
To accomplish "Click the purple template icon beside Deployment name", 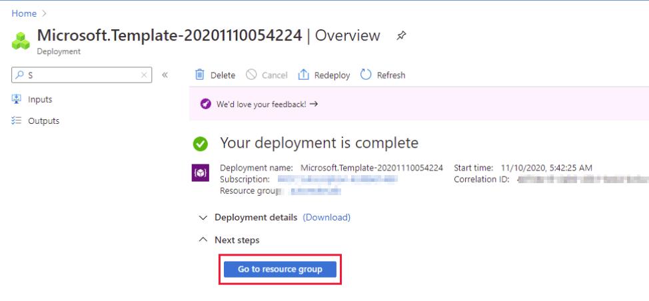I will (200, 173).
